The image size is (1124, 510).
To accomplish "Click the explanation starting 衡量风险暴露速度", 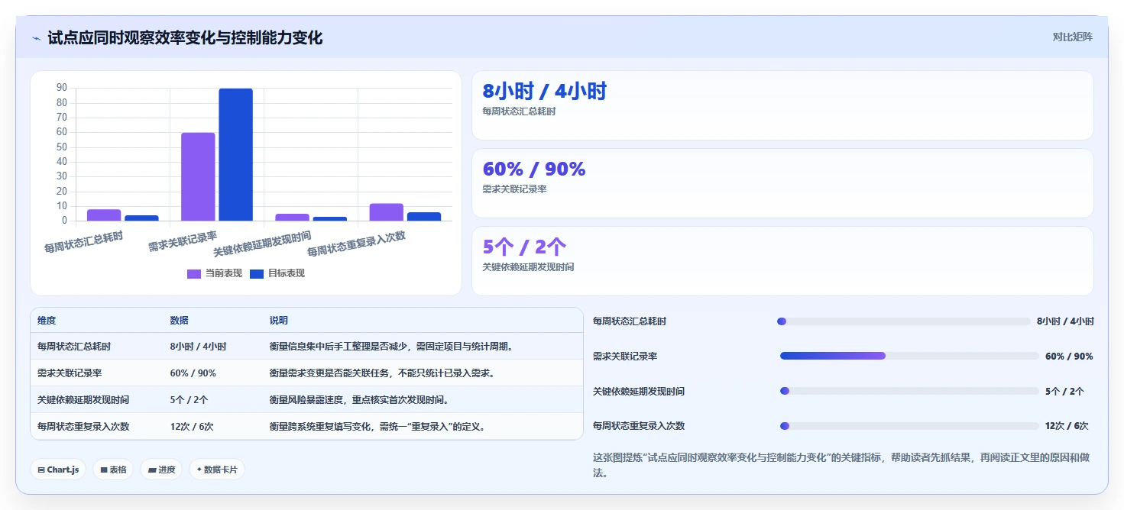I will (x=360, y=400).
